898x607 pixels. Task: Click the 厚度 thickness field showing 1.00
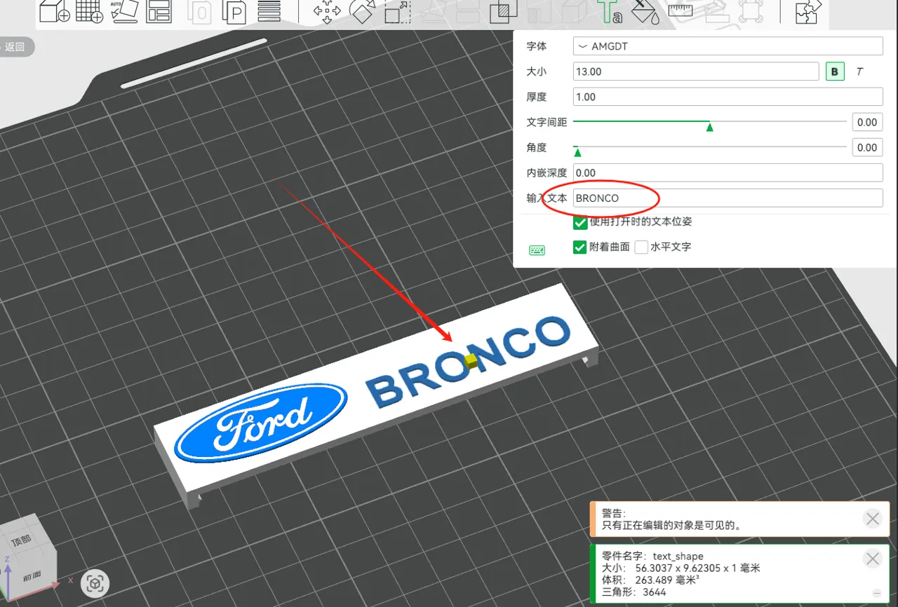[728, 97]
